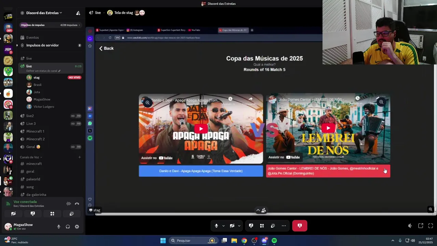Open File Explorer from the taskbar
437x246 pixels.
pos(234,241)
